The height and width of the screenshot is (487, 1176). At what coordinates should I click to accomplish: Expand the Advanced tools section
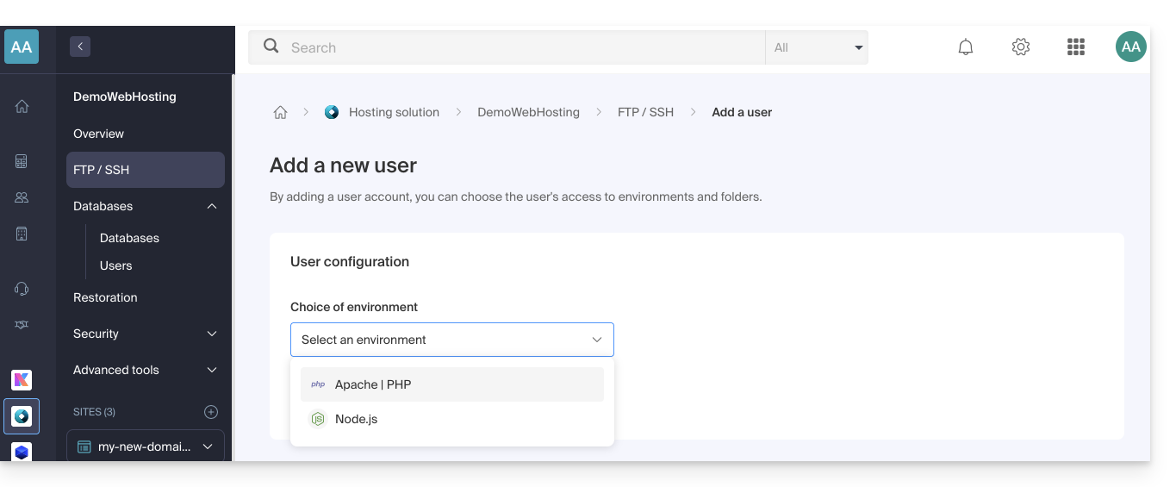[x=144, y=370]
